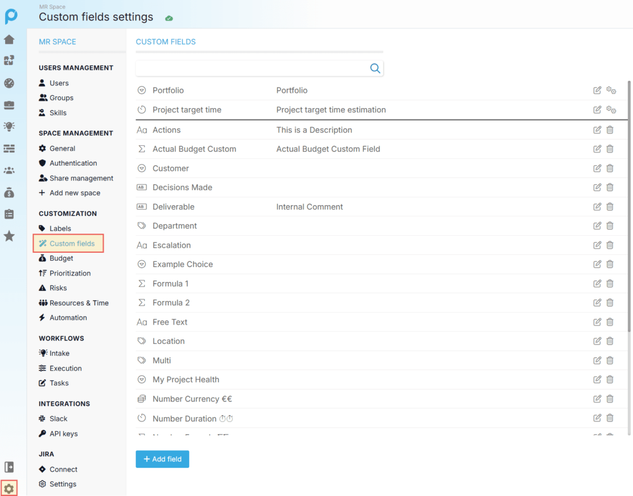Open API keys settings
The height and width of the screenshot is (496, 633).
[58, 433]
